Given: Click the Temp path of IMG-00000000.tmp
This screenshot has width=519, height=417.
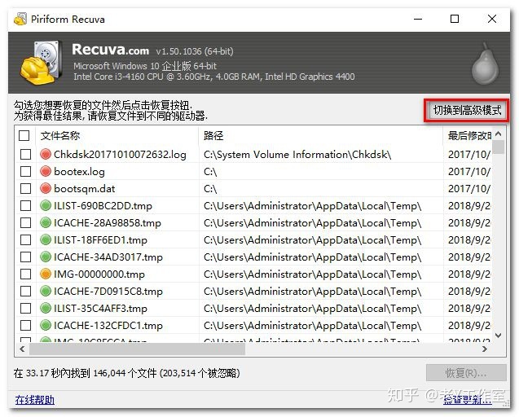Looking at the screenshot, I should [x=313, y=274].
